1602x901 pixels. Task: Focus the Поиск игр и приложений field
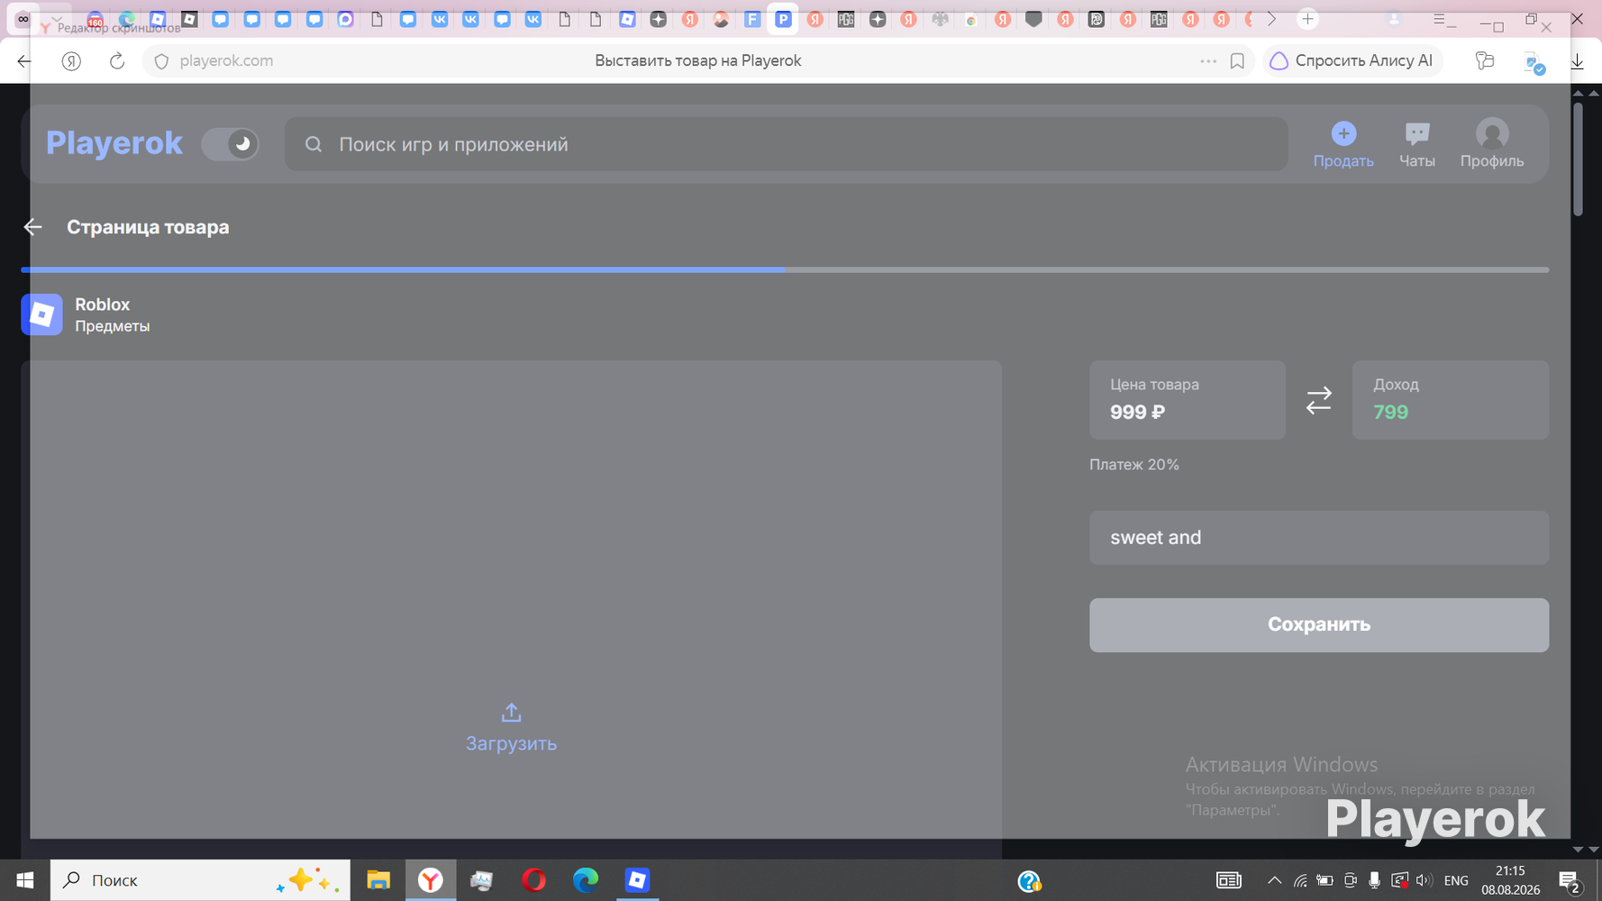(786, 144)
